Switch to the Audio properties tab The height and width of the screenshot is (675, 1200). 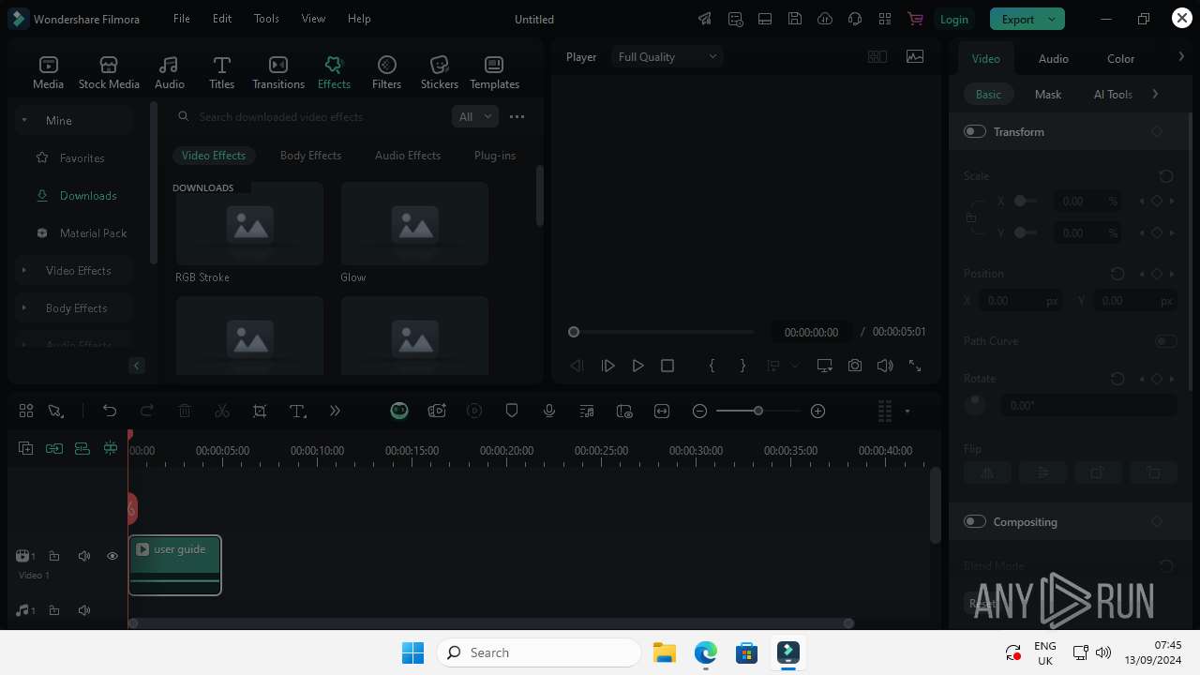pos(1054,58)
